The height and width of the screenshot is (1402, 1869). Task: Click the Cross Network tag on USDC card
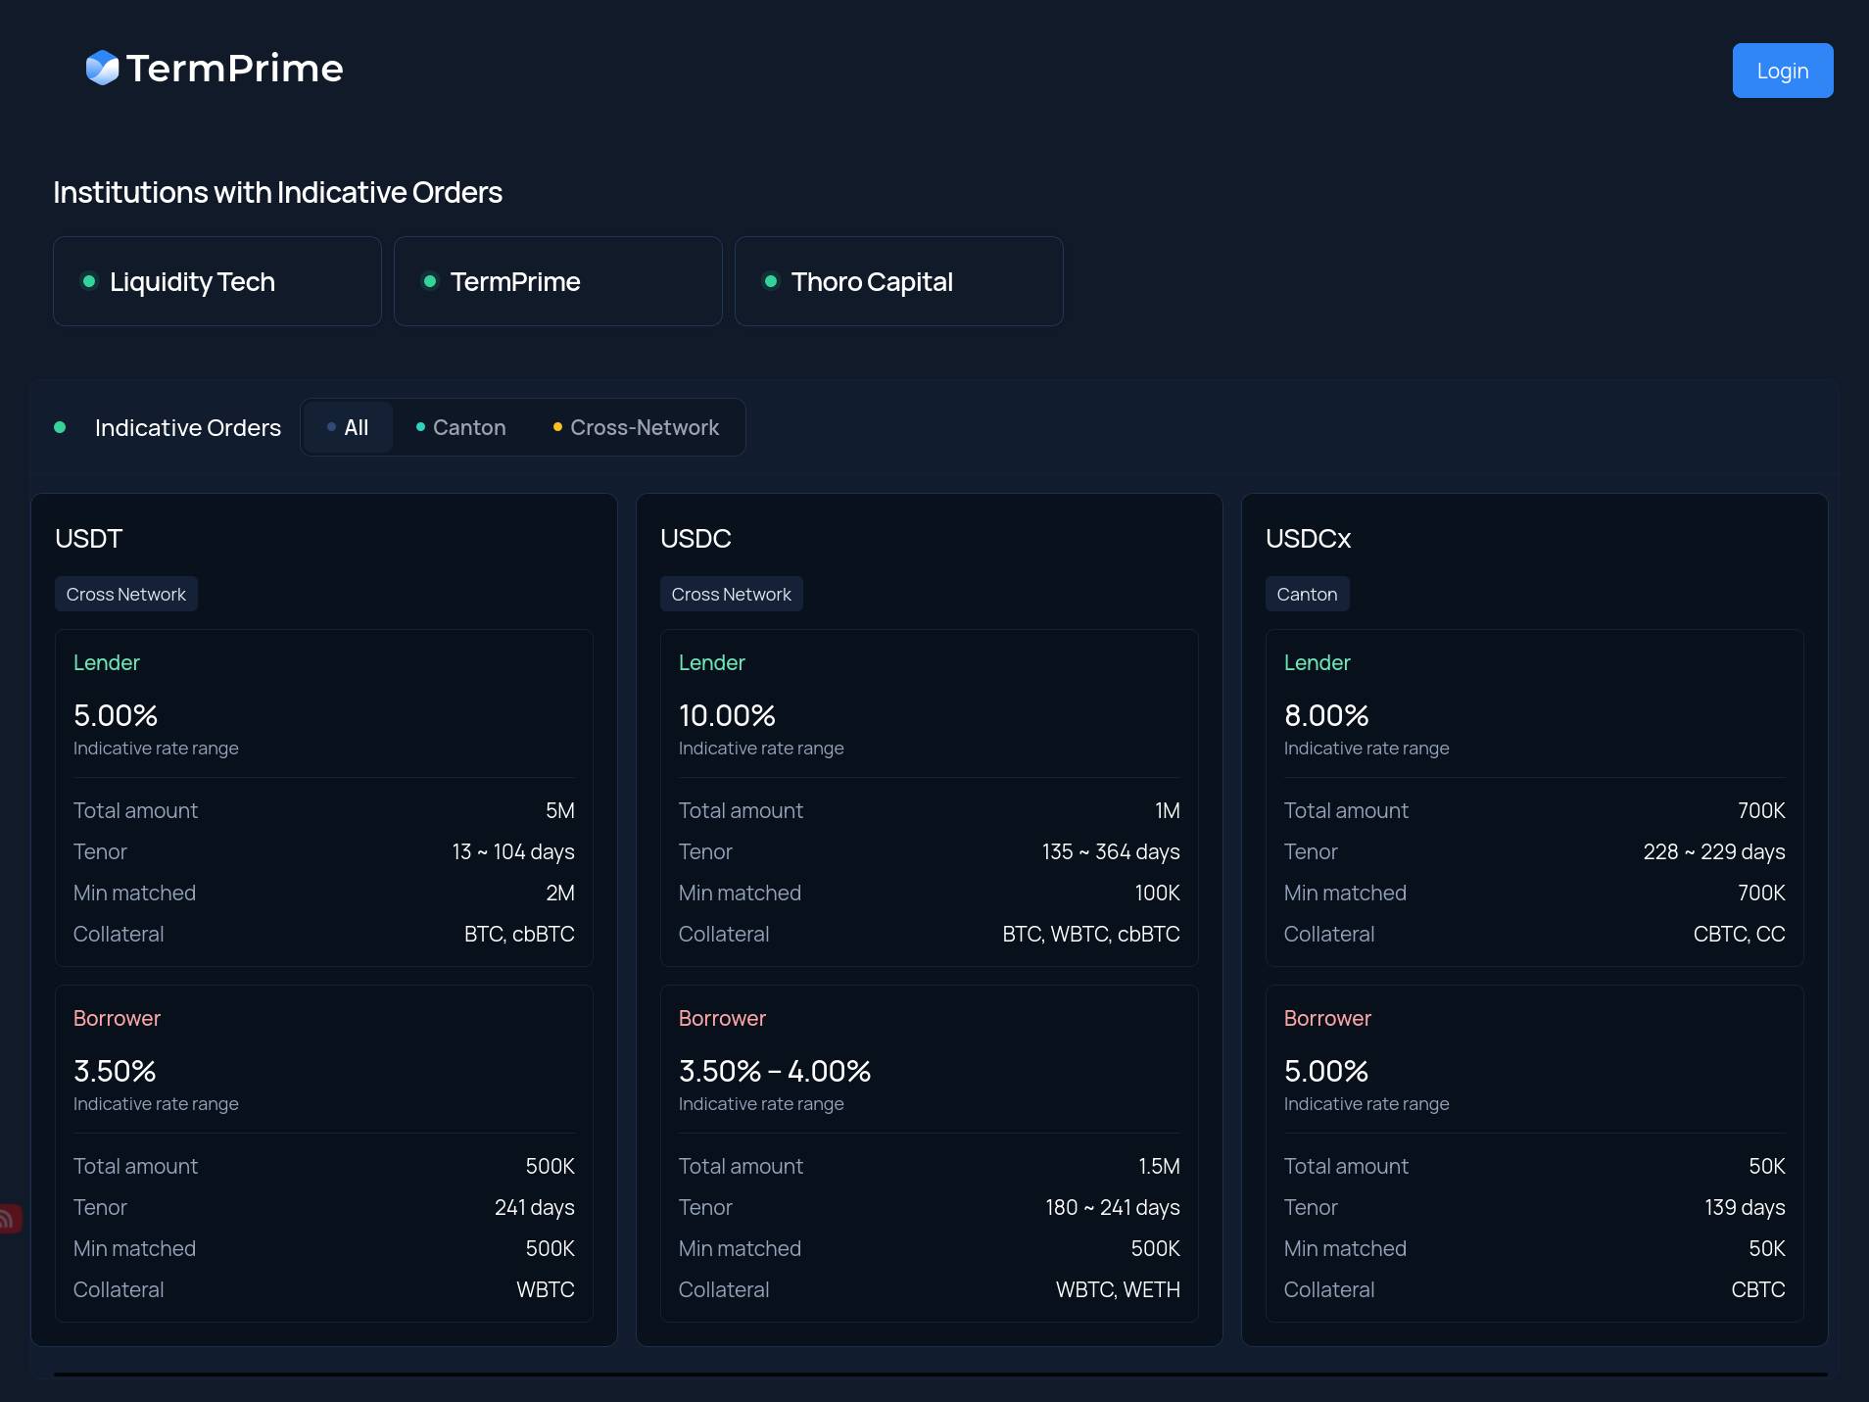click(x=732, y=594)
